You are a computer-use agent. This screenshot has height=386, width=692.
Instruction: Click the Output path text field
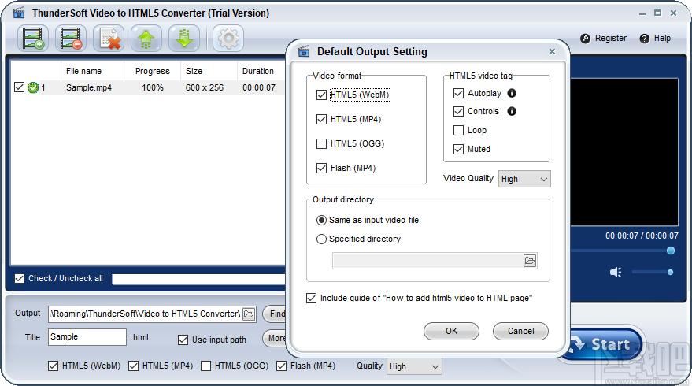(145, 314)
